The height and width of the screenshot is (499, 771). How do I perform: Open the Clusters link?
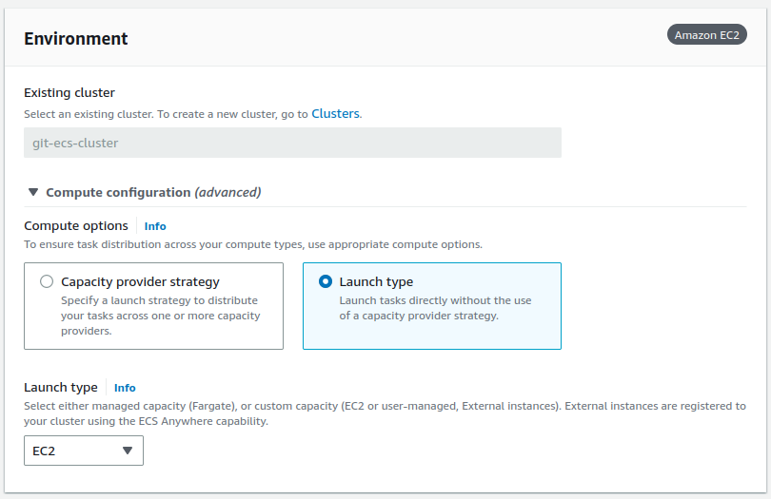click(335, 113)
